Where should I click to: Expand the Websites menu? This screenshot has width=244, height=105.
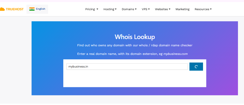point(163,9)
